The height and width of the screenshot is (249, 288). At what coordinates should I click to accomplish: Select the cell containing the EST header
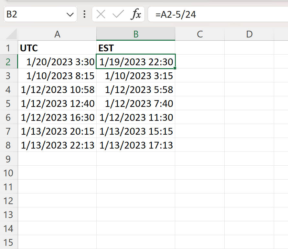[x=136, y=47]
